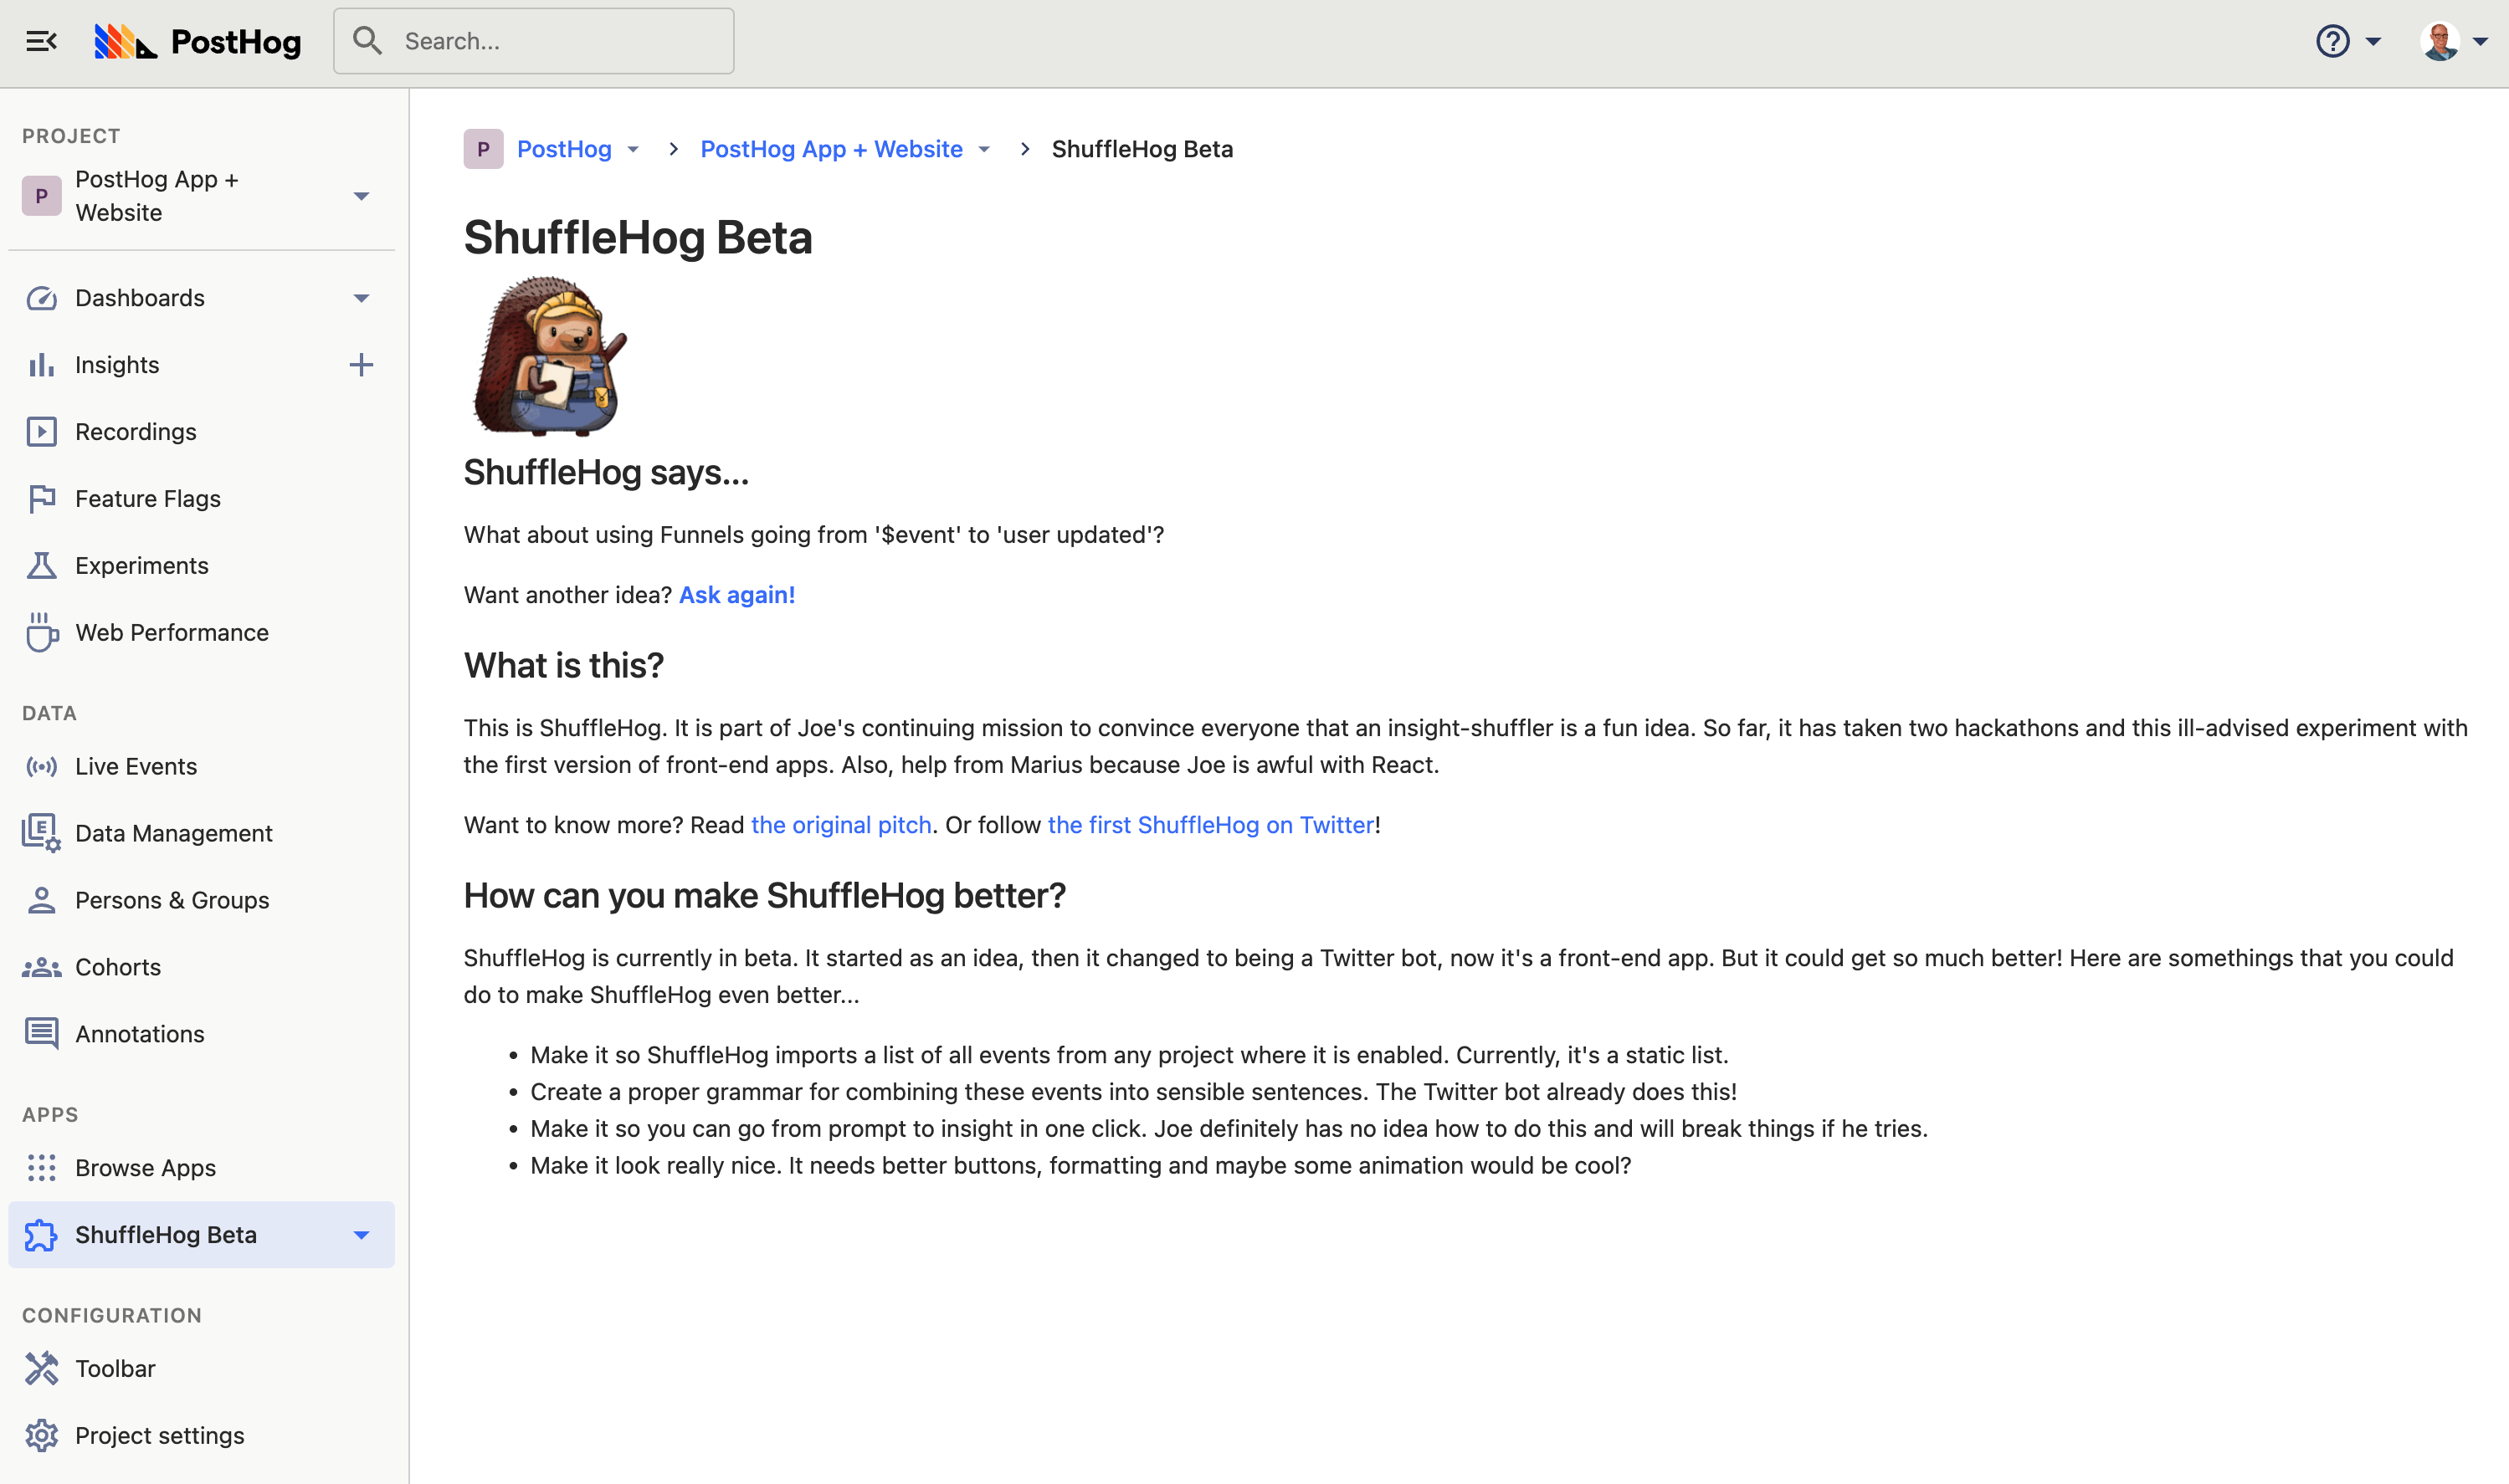
Task: Click the Ask again! link
Action: [x=736, y=595]
